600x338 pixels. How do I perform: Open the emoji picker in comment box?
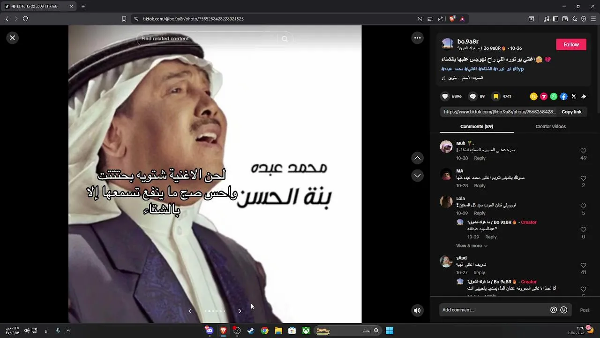tap(564, 310)
